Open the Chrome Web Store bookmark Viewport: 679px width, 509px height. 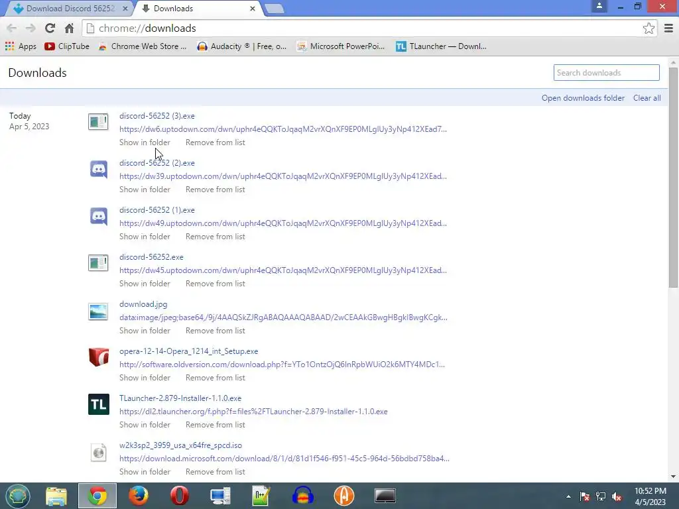click(x=143, y=46)
